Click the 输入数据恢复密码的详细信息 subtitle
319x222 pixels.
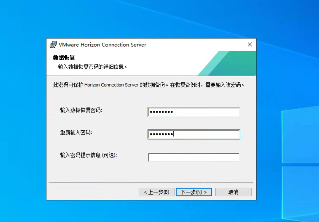coord(93,67)
